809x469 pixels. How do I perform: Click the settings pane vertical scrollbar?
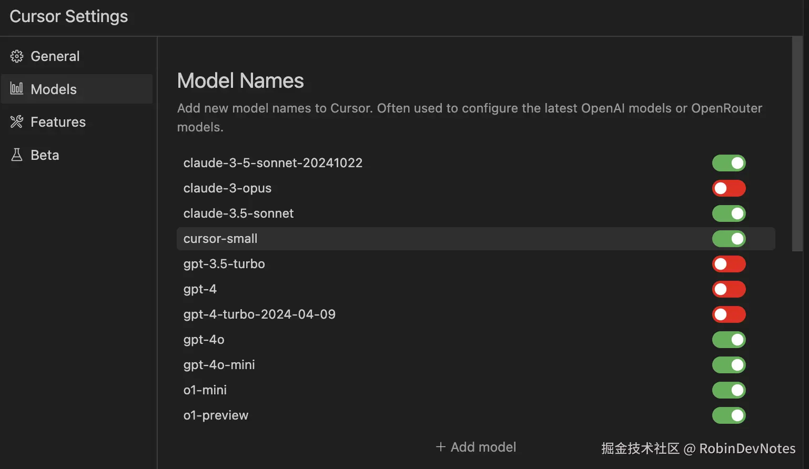797,144
